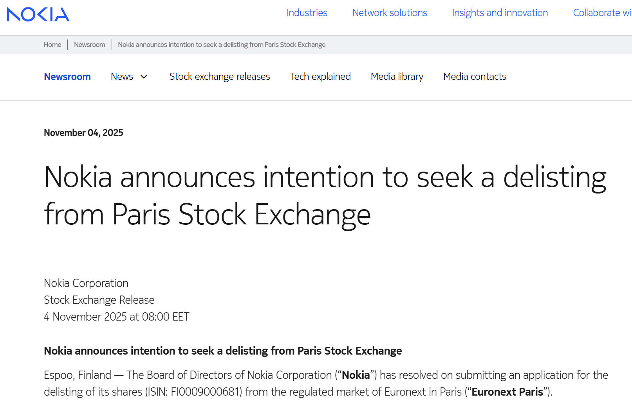The image size is (632, 405).
Task: Go to Newsroom breadcrumb link
Action: [x=89, y=45]
